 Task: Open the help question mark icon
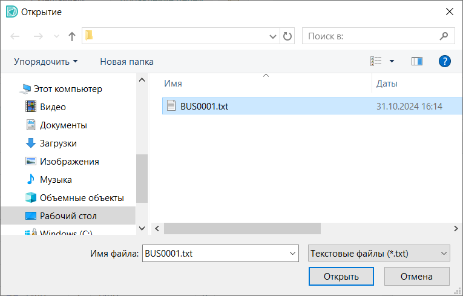click(x=445, y=61)
